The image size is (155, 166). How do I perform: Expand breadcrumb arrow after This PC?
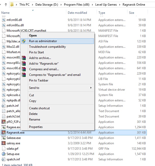[x=32, y=5]
